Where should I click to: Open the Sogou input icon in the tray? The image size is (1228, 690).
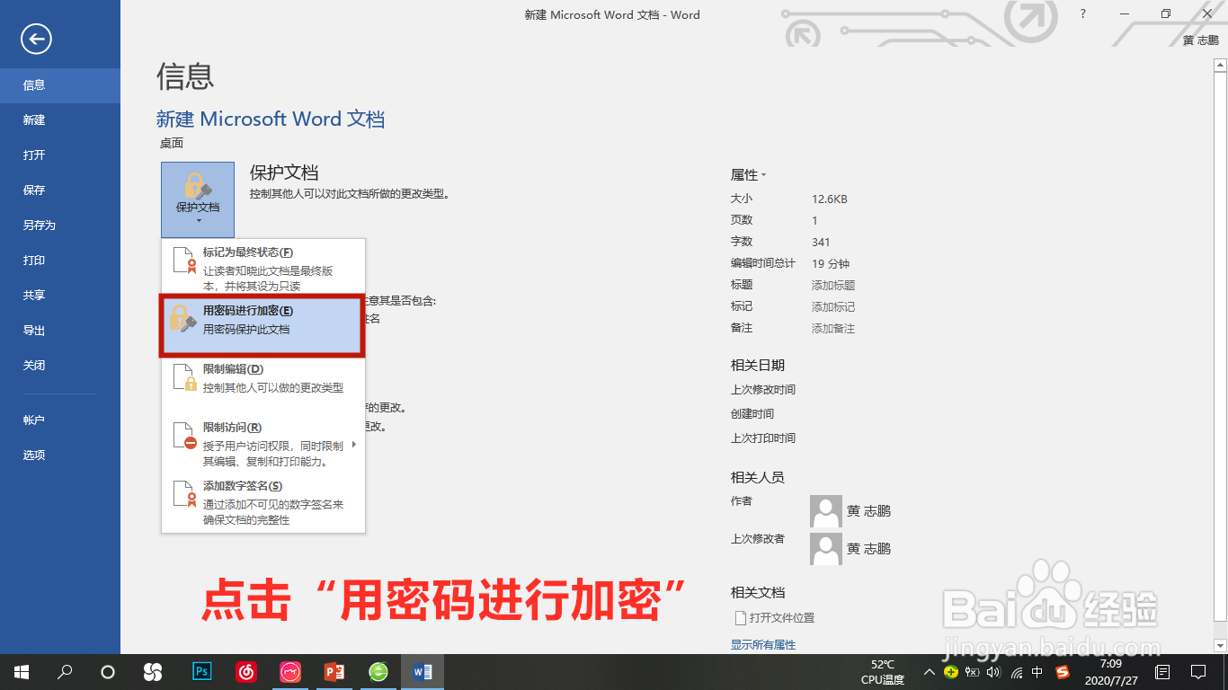pyautogui.click(x=1062, y=671)
